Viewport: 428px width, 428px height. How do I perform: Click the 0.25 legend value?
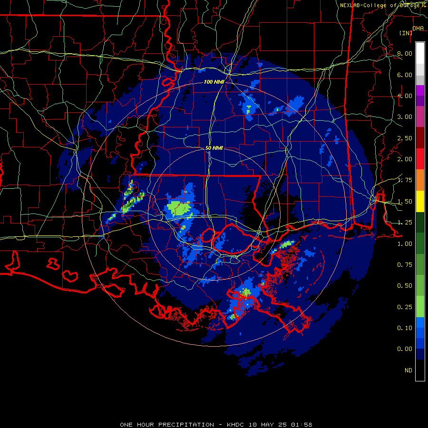(405, 307)
